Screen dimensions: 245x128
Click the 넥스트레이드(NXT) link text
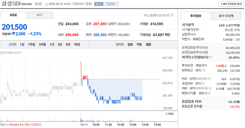coord(157,15)
